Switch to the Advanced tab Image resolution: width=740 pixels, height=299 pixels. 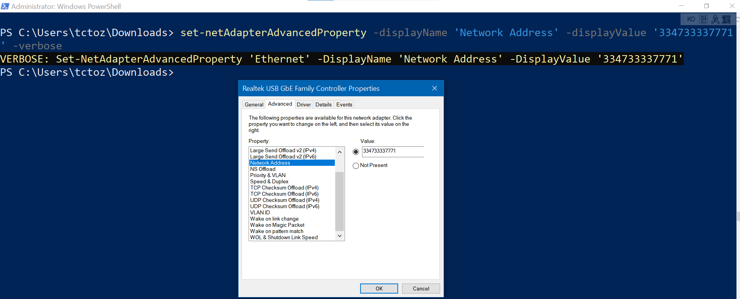tap(280, 104)
